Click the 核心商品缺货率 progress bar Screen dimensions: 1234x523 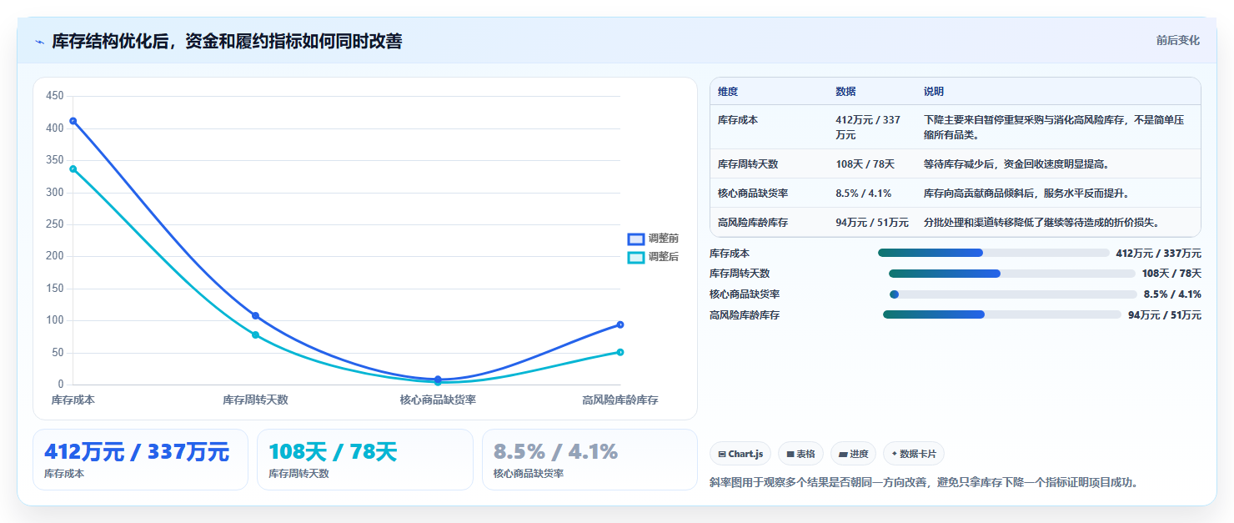coord(1013,294)
